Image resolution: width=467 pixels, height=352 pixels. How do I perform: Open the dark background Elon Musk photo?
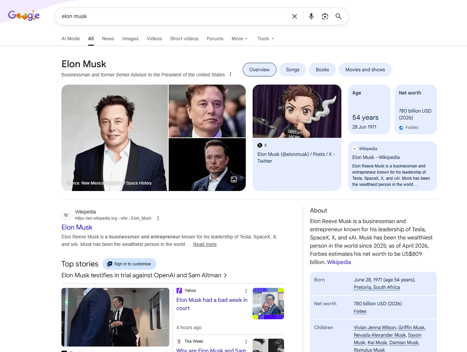click(x=207, y=165)
